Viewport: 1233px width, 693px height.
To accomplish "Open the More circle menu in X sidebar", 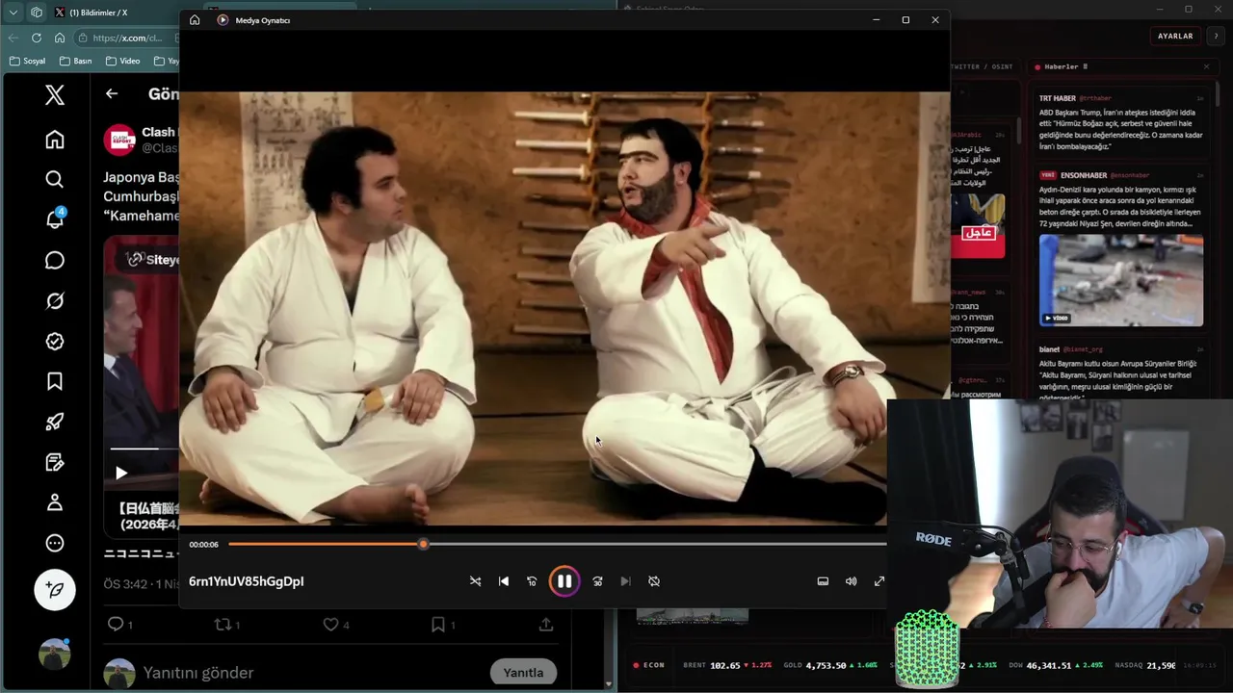I will [55, 543].
